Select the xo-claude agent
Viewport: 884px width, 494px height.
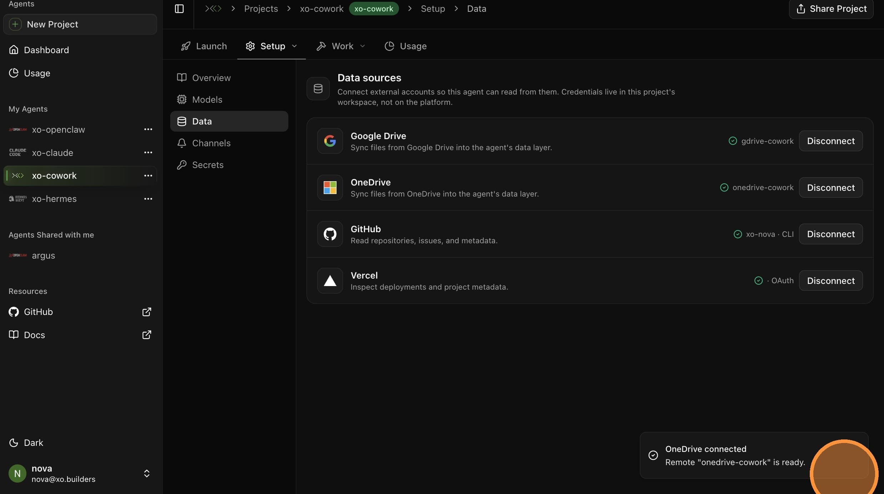click(x=52, y=153)
